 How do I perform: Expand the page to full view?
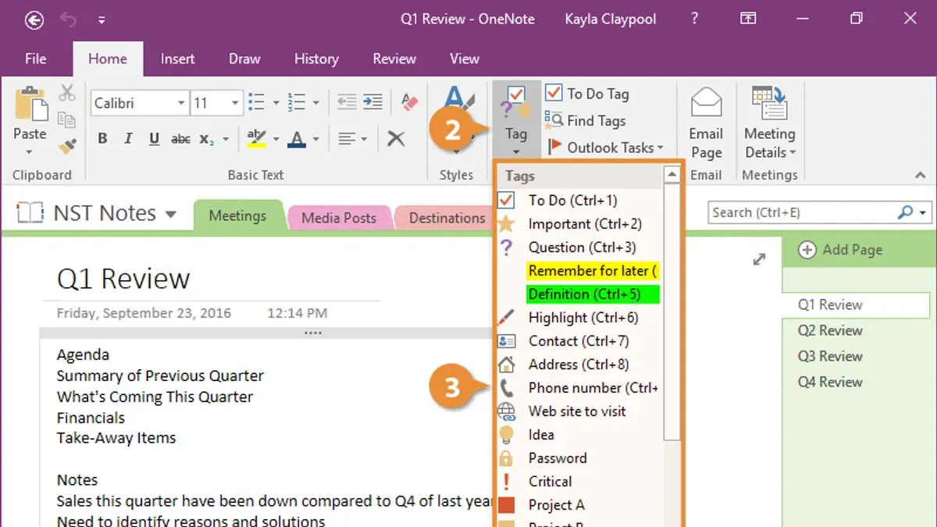pyautogui.click(x=759, y=259)
